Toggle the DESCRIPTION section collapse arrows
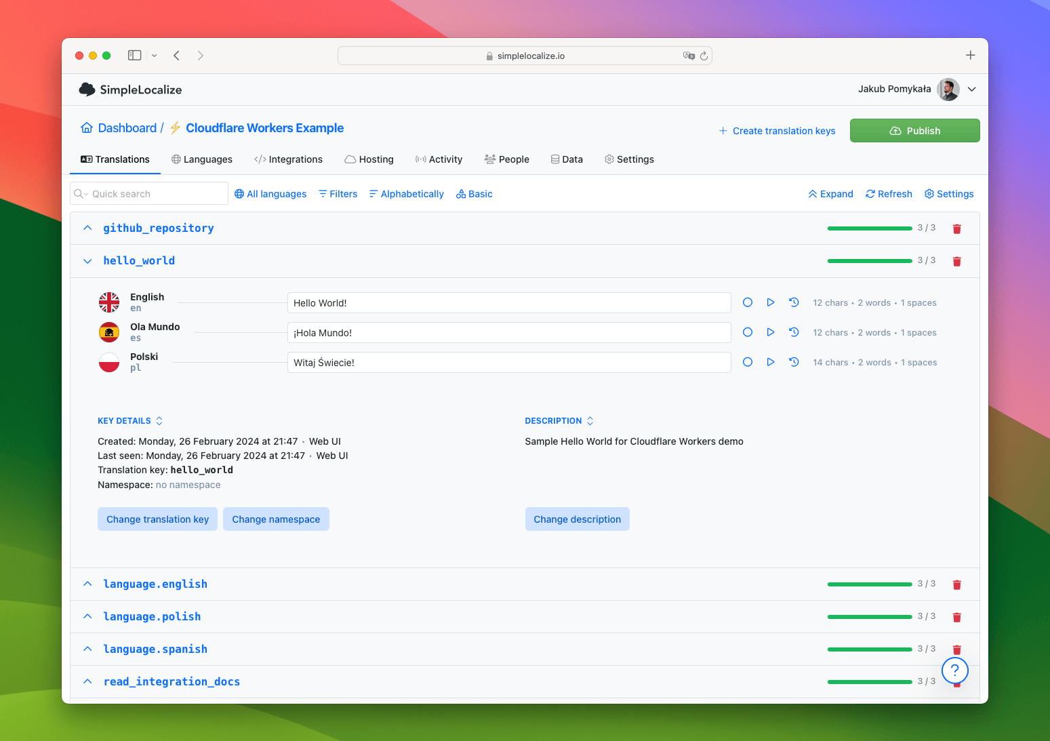This screenshot has height=741, width=1050. click(590, 421)
